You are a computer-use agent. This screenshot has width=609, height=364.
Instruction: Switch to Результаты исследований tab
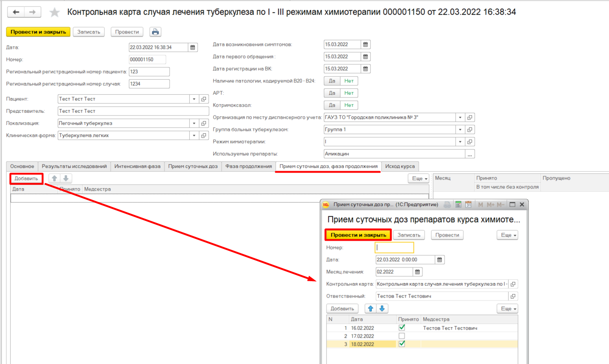click(x=74, y=166)
